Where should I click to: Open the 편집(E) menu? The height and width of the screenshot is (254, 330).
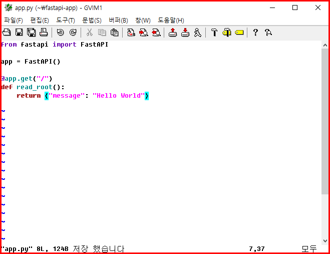(40, 21)
